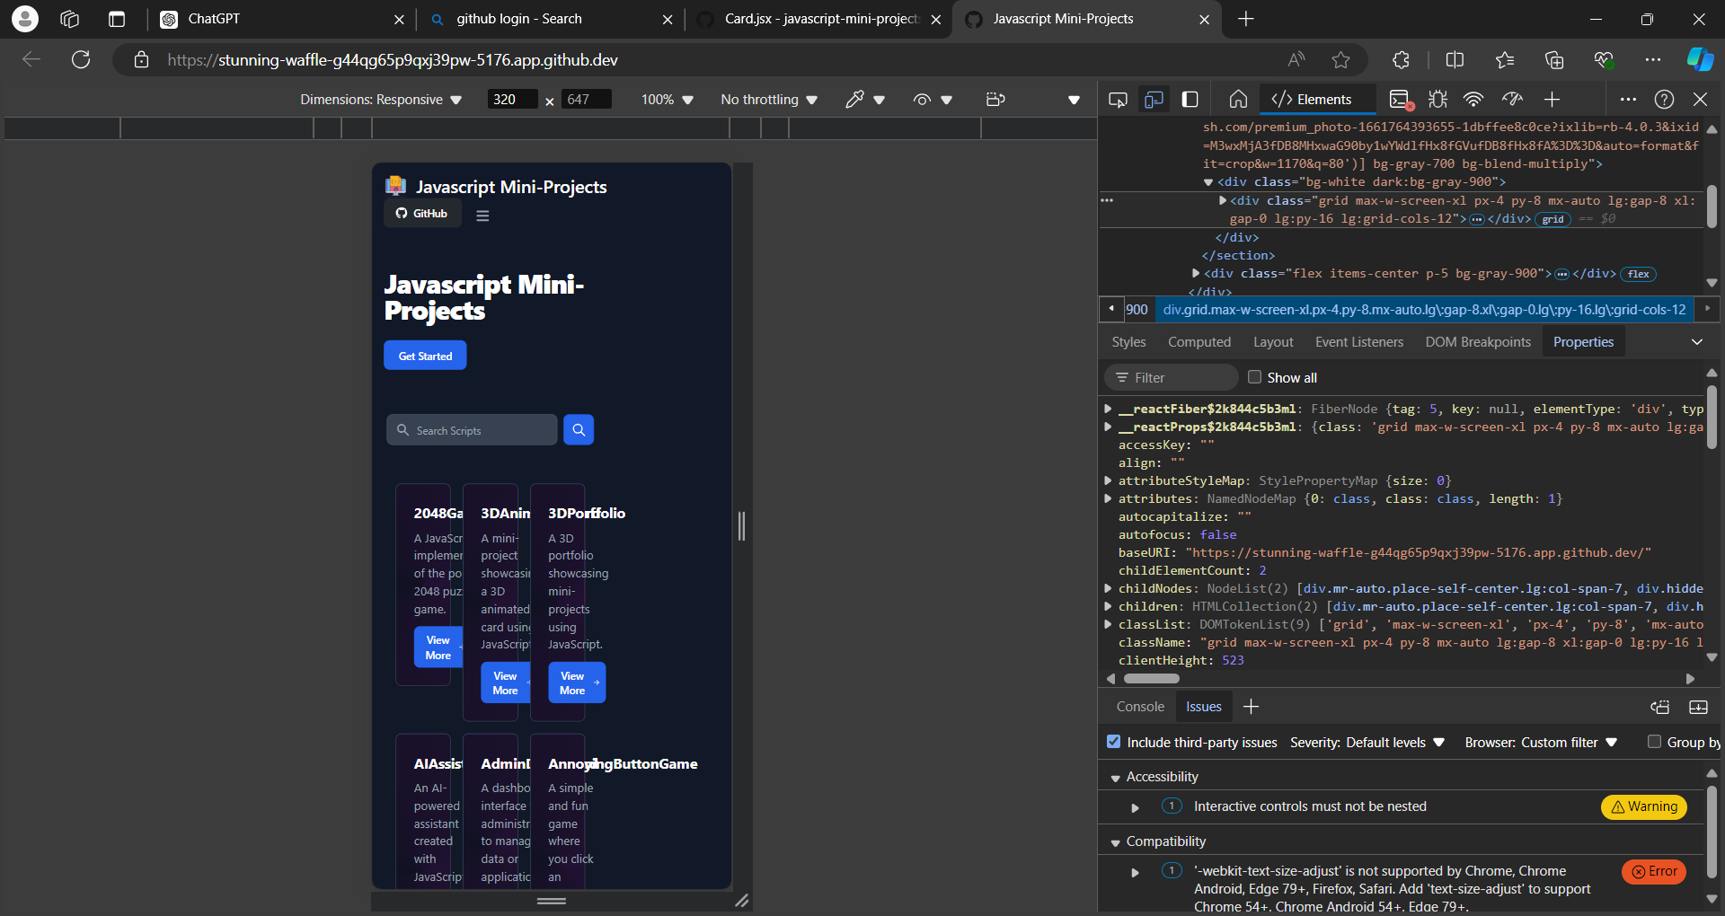Screen dimensions: 1725x916
Task: Expand the classList property
Action: (x=1109, y=624)
